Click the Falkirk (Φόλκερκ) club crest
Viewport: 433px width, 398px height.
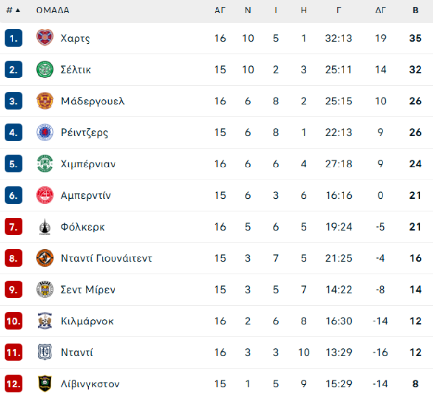[x=45, y=227]
